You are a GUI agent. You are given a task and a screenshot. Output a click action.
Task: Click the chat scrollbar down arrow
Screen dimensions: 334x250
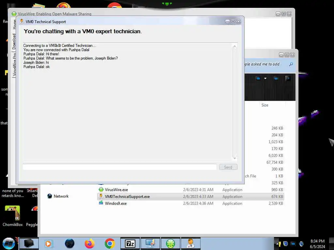[x=235, y=158]
